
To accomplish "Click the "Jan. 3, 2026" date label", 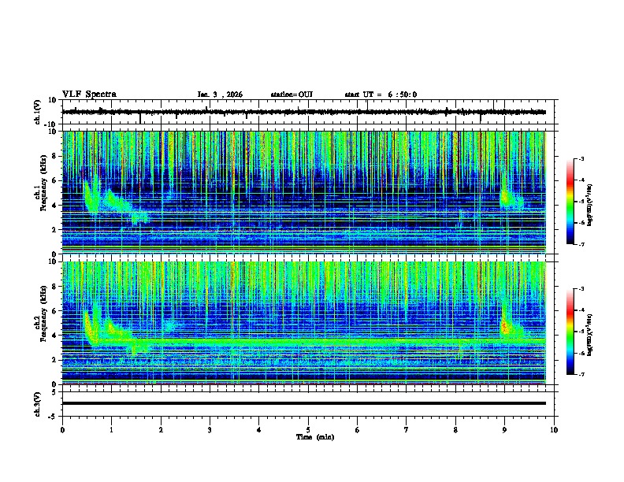I will click(220, 95).
